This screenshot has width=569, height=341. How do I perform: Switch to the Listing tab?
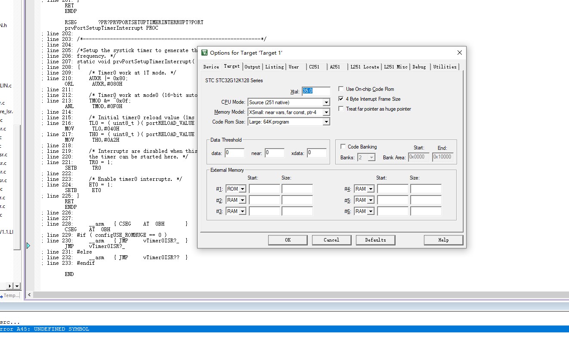pos(274,67)
